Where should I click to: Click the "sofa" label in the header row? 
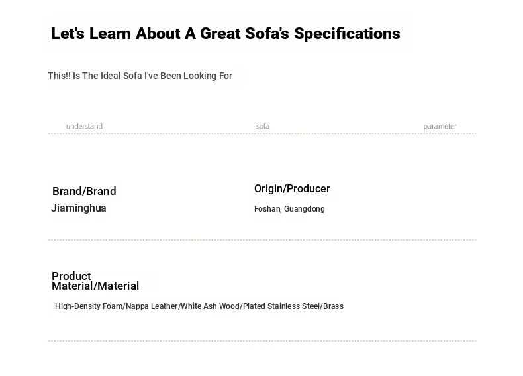[x=263, y=127]
